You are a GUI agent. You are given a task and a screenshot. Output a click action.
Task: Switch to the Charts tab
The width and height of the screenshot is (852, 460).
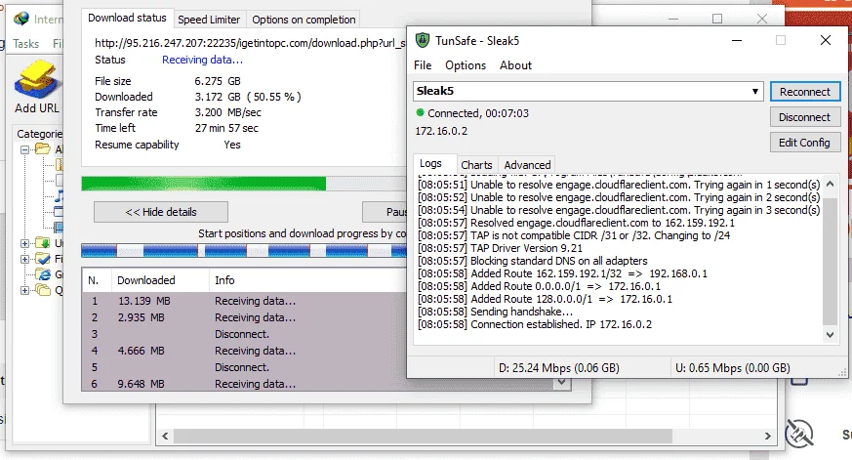tap(476, 165)
